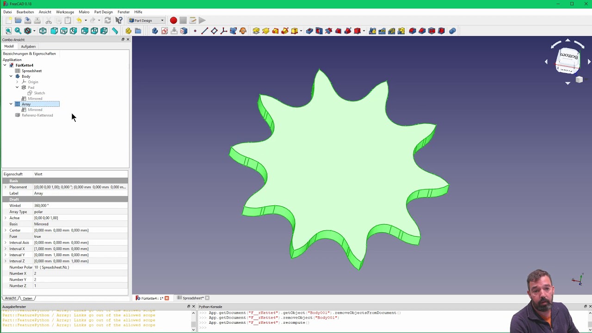Image resolution: width=592 pixels, height=333 pixels.
Task: Select Referenz-Kettenrad in the model tree
Action: [37, 115]
